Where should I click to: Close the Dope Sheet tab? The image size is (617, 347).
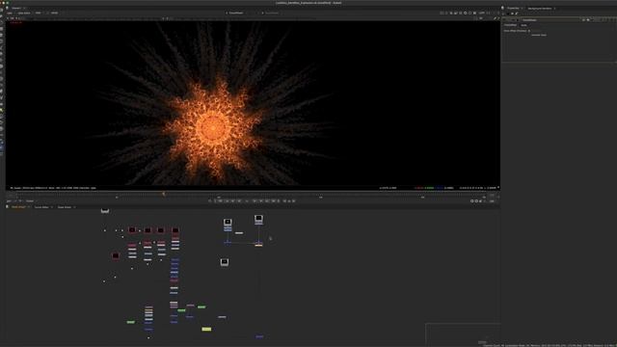click(x=74, y=207)
